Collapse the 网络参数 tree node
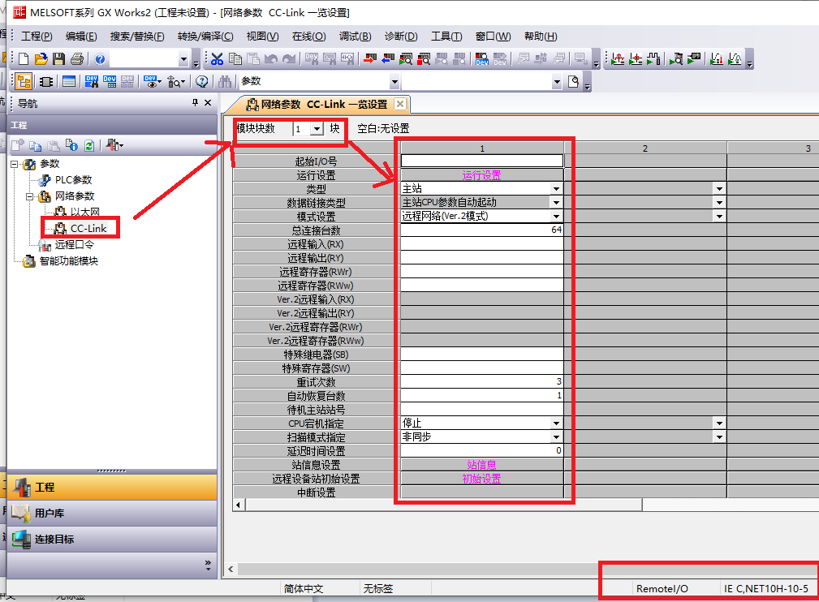 (x=30, y=196)
